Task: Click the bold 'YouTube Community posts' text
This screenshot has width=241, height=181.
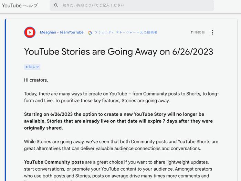Action: click(x=54, y=162)
